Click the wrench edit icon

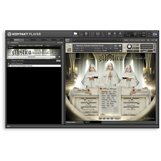69,45
